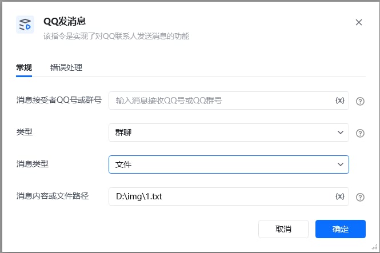This screenshot has width=380, height=253.
Task: Insert variable into 消息内容或文件路径 field
Action: [340, 196]
